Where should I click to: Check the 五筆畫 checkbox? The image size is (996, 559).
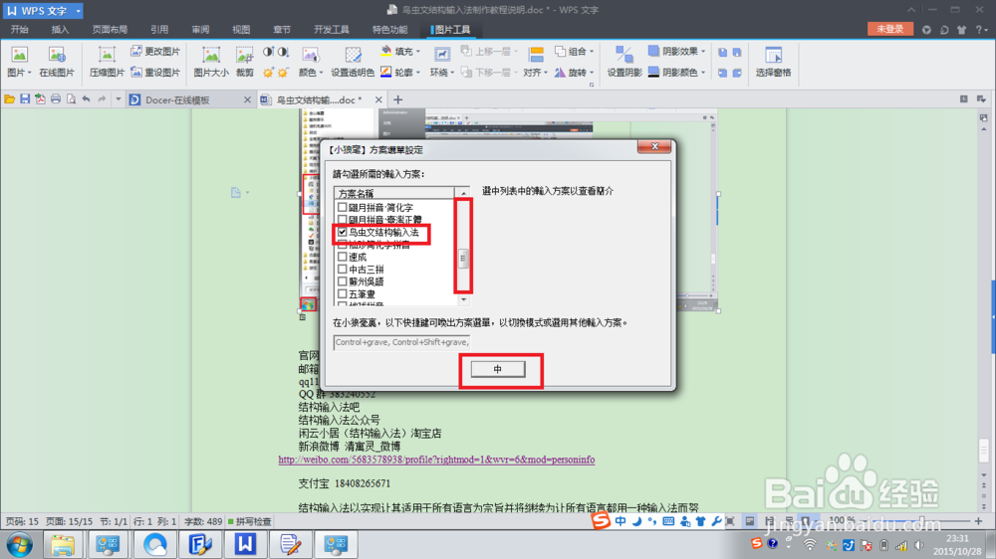[343, 293]
